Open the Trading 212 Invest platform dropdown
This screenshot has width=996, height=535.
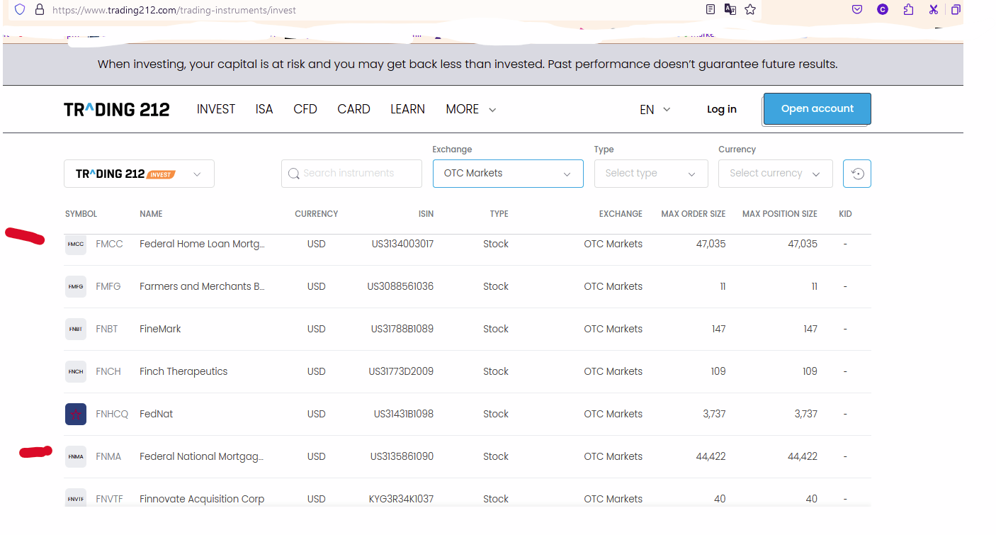pos(139,174)
